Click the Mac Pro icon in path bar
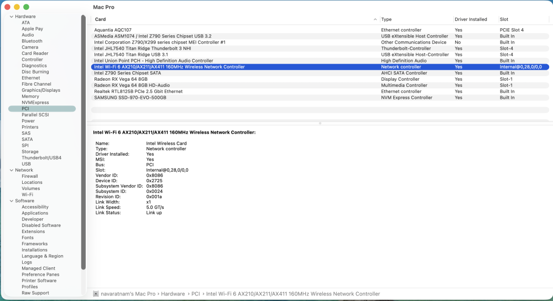 click(96, 294)
